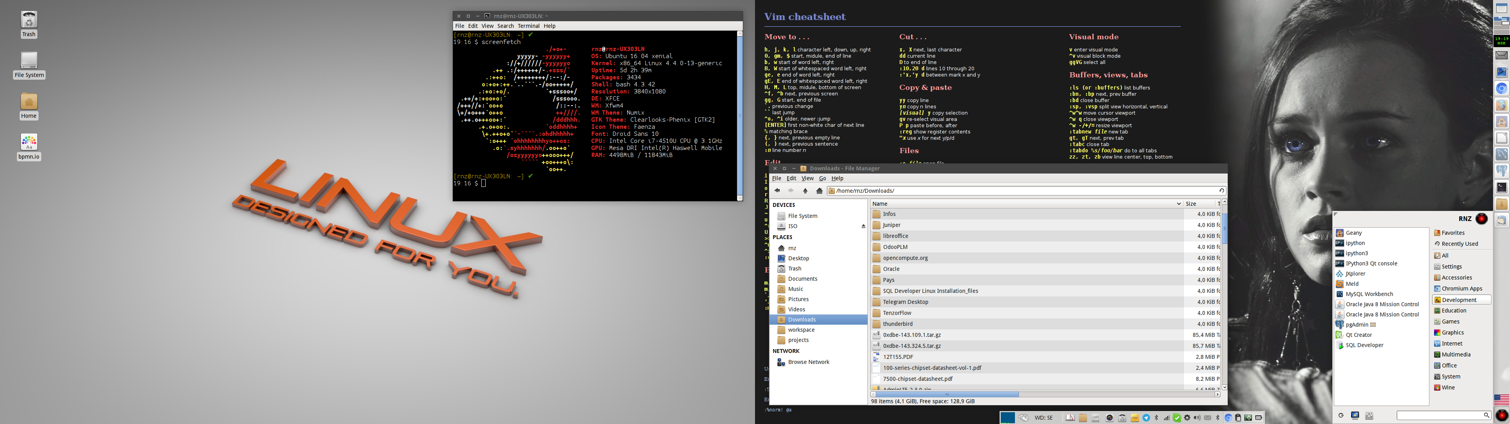
Task: Switch to the Internet category
Action: tap(1451, 344)
